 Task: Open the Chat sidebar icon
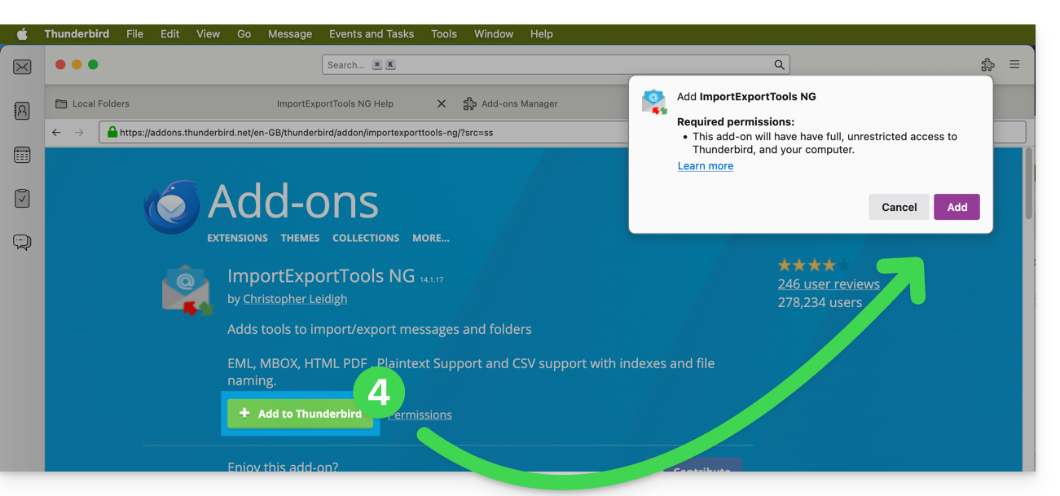point(22,242)
